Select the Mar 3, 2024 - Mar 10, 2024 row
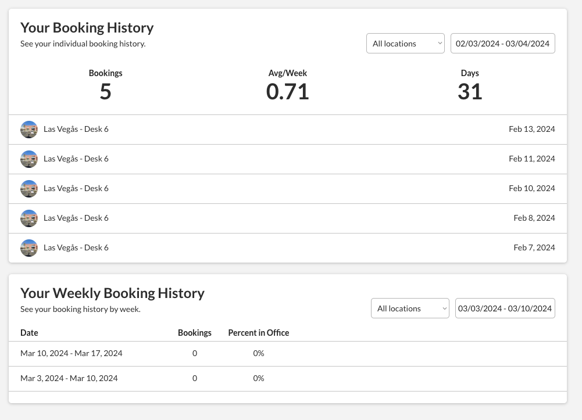Screen dimensions: 582x420 [x=69, y=378]
